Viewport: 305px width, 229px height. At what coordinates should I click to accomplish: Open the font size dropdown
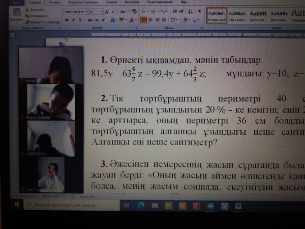click(96, 11)
